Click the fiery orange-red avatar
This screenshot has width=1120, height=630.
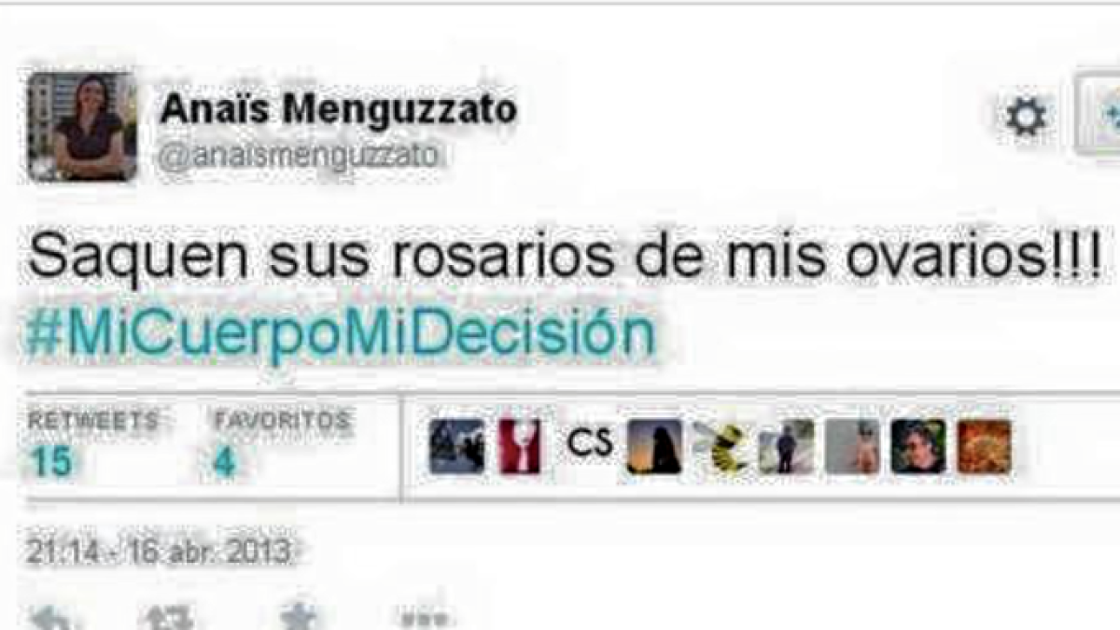point(984,446)
